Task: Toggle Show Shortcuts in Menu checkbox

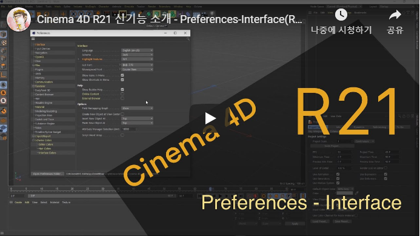Action: [122, 79]
